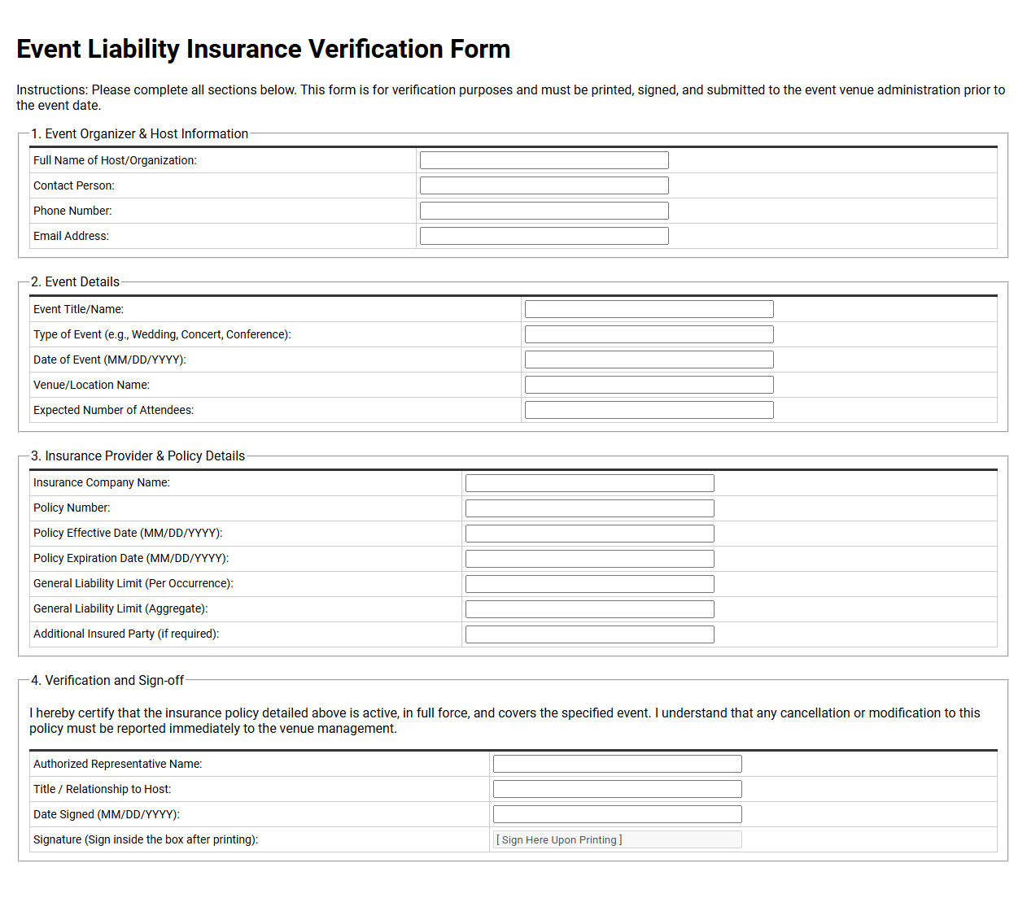1027x911 pixels.
Task: Click the 'Contact Person:' label
Action: point(74,185)
